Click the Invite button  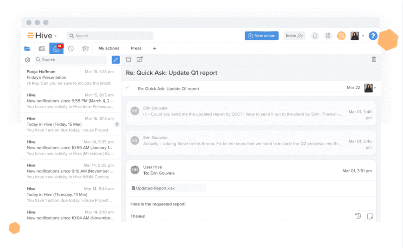[294, 36]
